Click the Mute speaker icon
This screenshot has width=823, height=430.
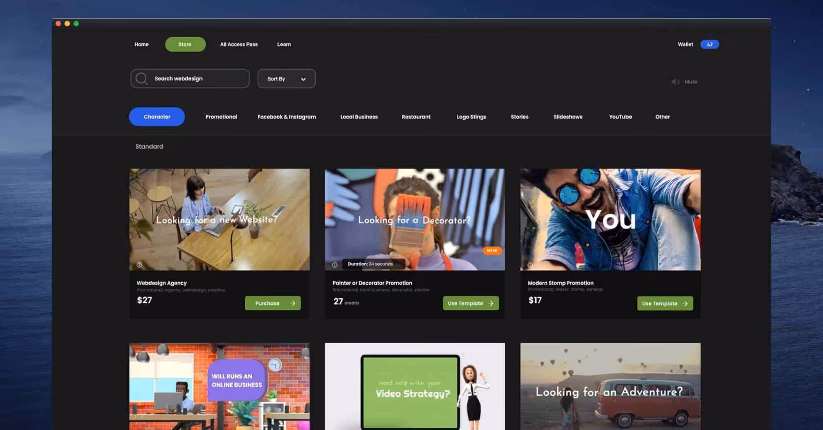pyautogui.click(x=675, y=82)
